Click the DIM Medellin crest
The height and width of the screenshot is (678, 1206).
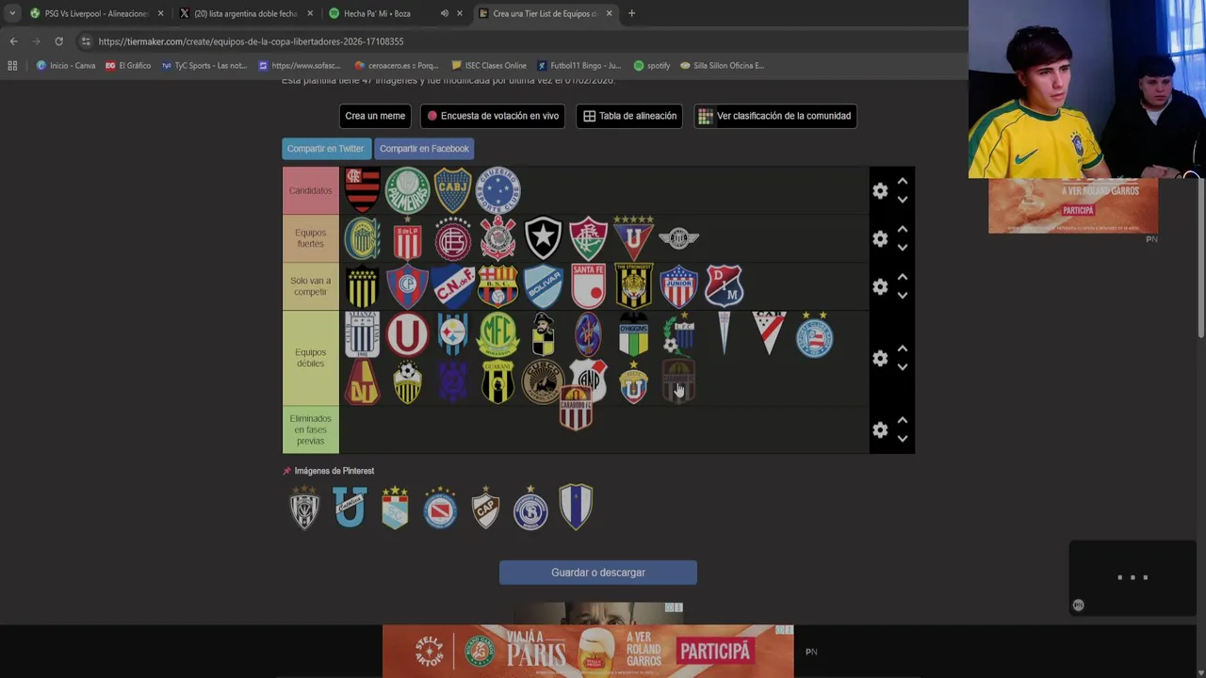tap(724, 286)
